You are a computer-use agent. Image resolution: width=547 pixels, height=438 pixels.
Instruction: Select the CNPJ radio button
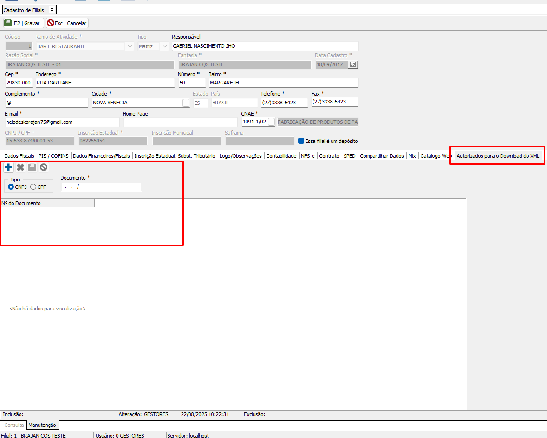[11, 187]
